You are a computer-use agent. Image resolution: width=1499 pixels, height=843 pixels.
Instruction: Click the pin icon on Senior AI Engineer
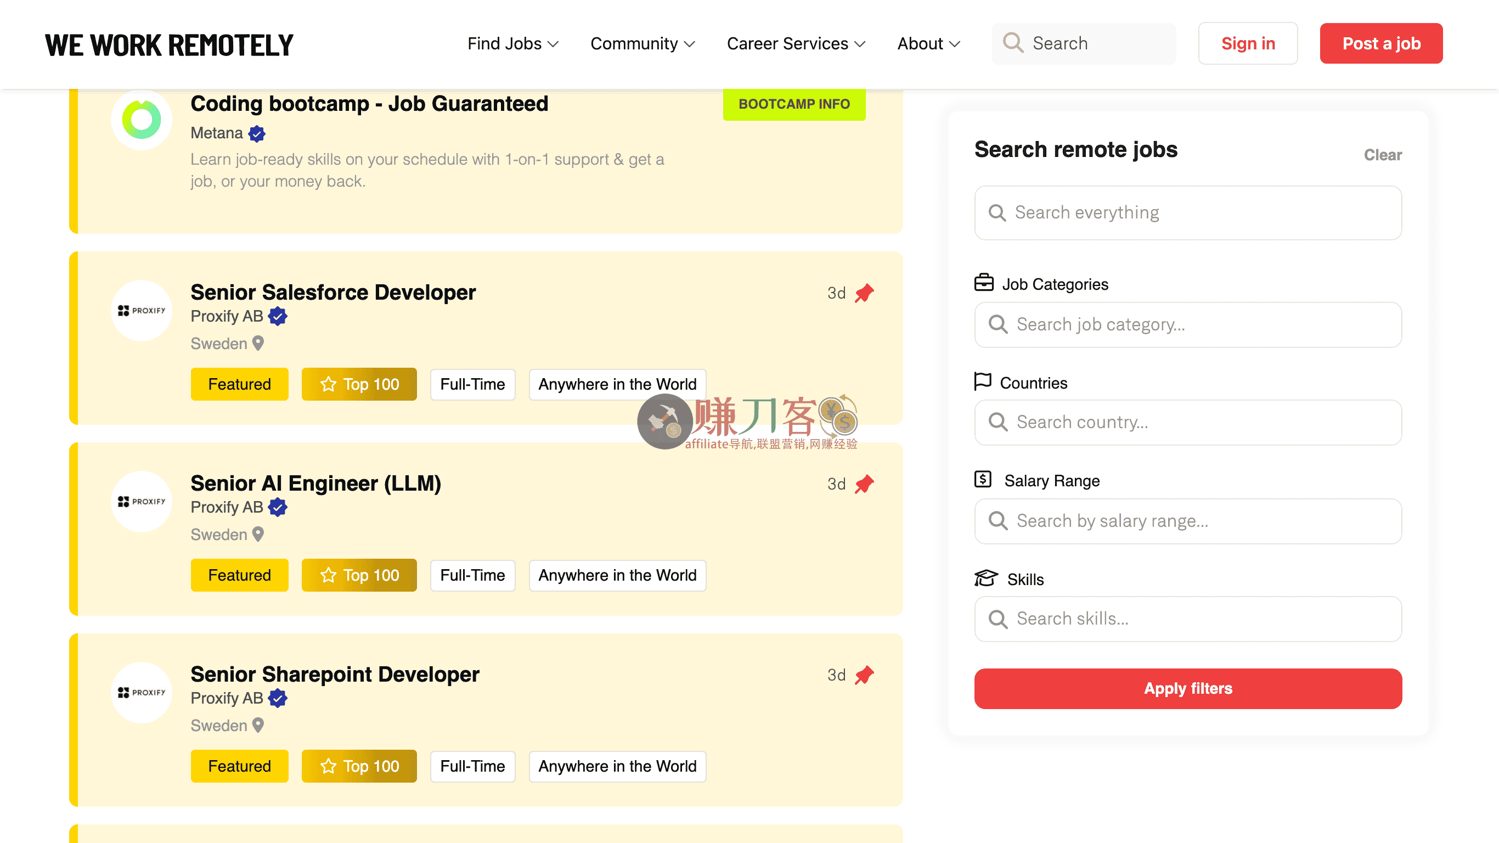pyautogui.click(x=864, y=484)
